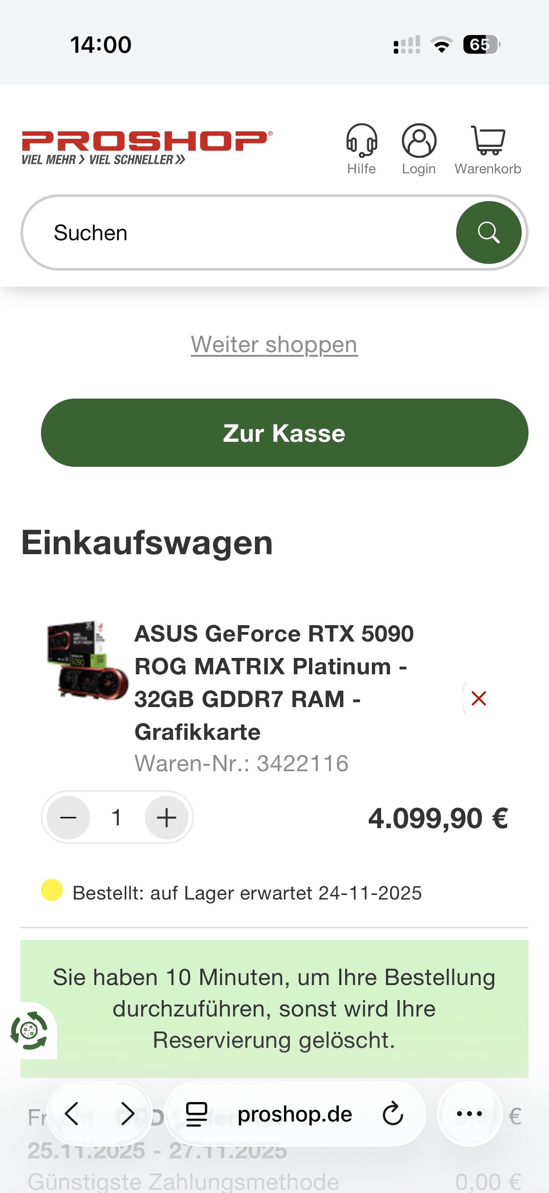
Task: Open the Login account icon
Action: 419,141
